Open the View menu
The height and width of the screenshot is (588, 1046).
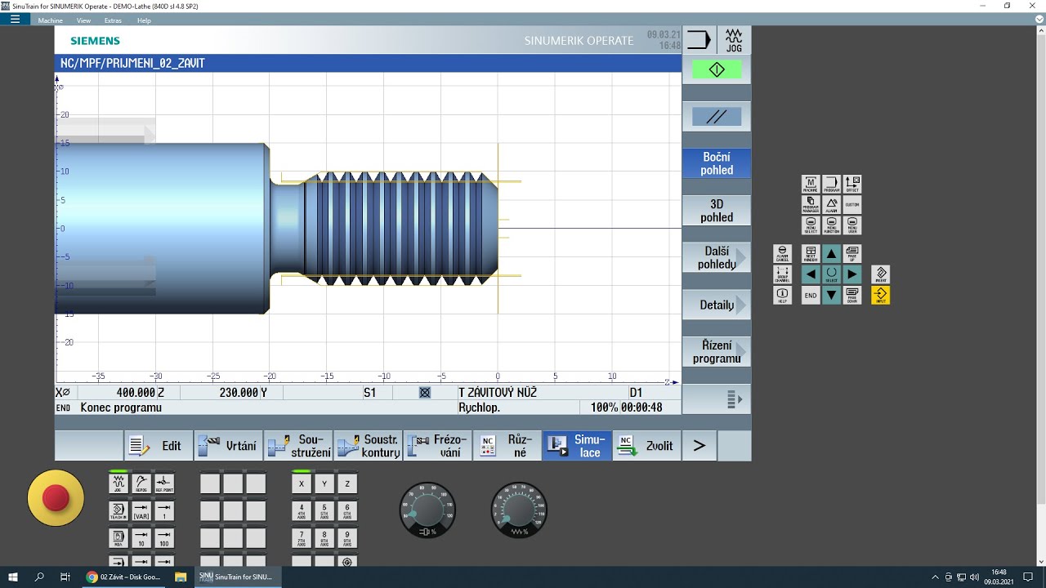[83, 20]
